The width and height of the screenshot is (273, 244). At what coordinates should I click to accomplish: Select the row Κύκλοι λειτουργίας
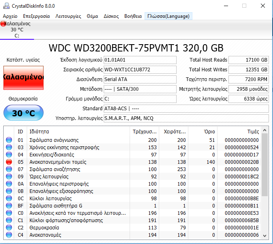[x=132, y=199]
